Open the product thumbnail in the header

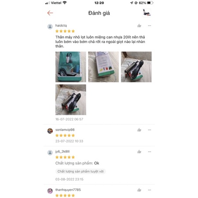coord(147,13)
